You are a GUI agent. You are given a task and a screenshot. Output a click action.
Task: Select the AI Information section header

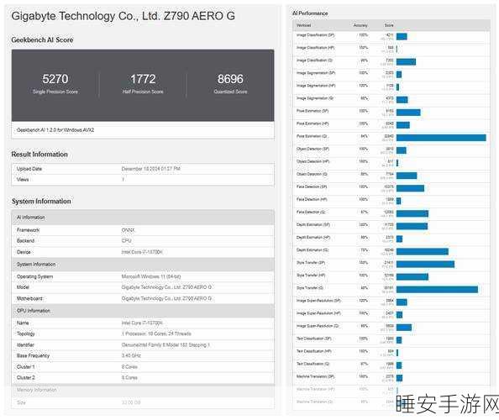click(x=143, y=218)
